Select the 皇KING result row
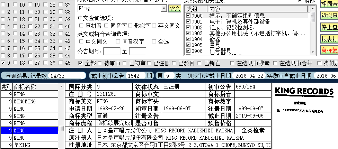This screenshot has height=149, width=338. [29, 145]
